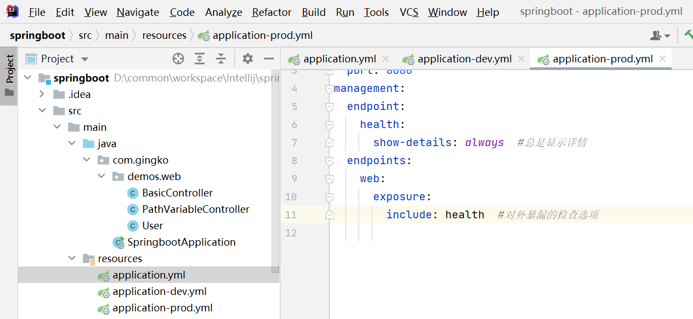Collapse the main folder
This screenshot has height=319, width=693.
point(57,127)
